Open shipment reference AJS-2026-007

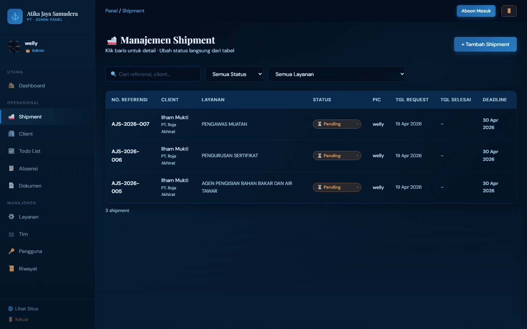[x=130, y=124]
